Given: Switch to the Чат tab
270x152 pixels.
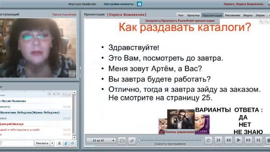Looking at the screenshot, I should coord(181,15).
